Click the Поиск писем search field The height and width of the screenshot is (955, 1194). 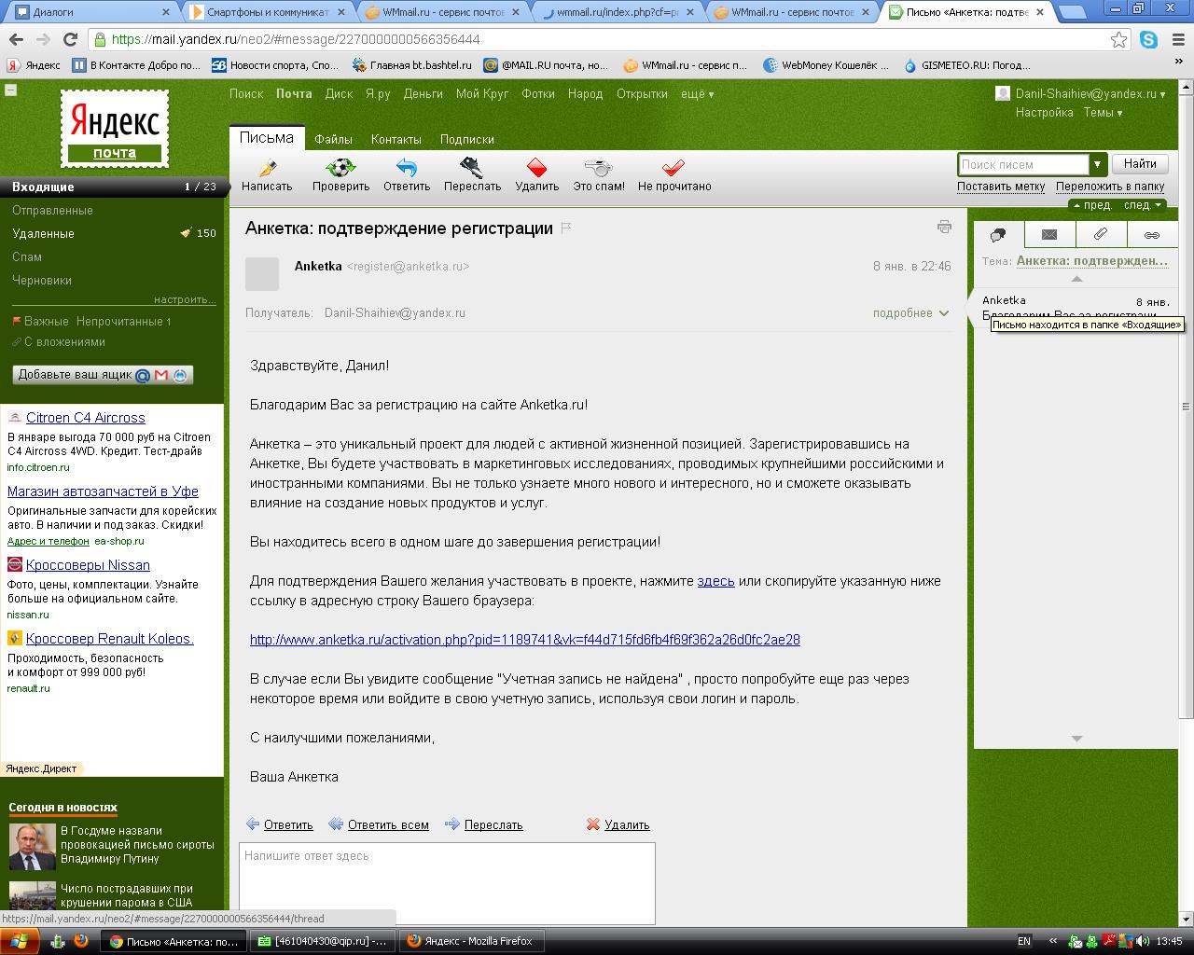pyautogui.click(x=1023, y=164)
